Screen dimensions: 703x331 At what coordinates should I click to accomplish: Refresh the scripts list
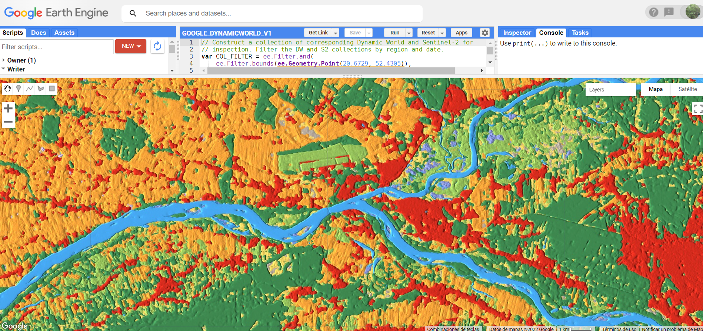coord(157,46)
